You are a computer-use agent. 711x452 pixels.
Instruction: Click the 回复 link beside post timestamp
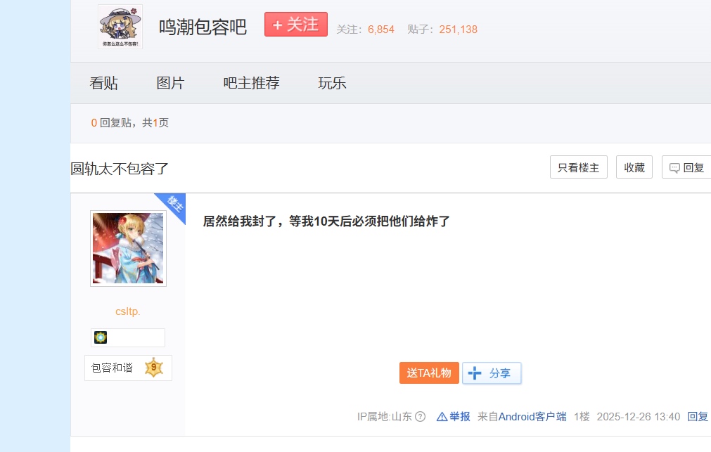[698, 417]
